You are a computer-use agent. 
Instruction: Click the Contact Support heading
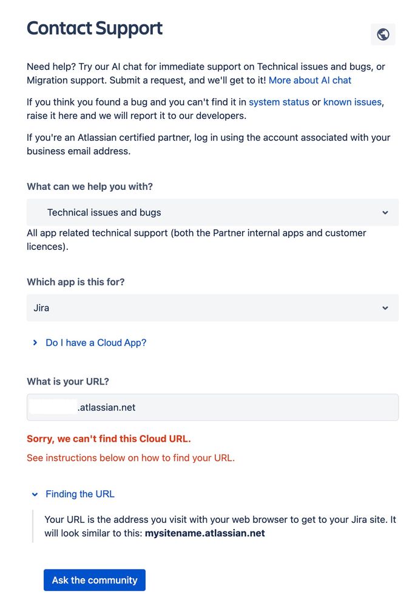pos(95,29)
